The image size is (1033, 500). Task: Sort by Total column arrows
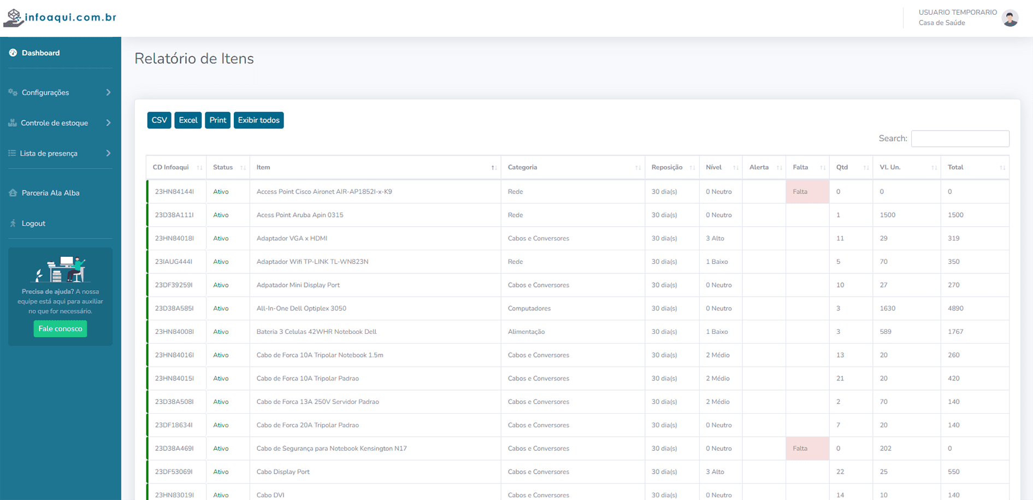(x=1002, y=168)
